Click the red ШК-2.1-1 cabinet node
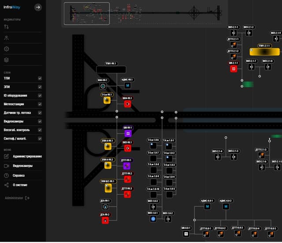Screen dimensions: 282x243 (234, 68)
